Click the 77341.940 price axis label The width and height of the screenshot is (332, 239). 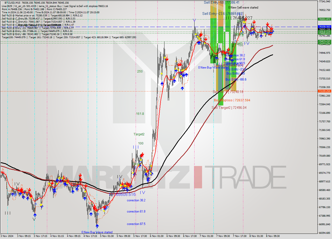(324, 2)
